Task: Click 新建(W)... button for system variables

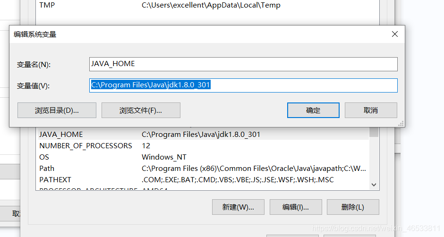Action: (x=238, y=207)
